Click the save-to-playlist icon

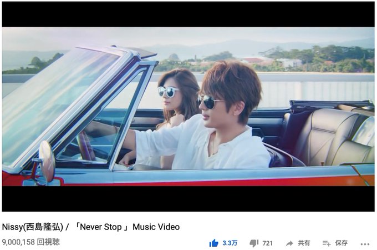click(x=326, y=243)
